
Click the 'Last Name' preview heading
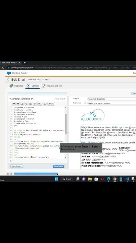coord(125,148)
